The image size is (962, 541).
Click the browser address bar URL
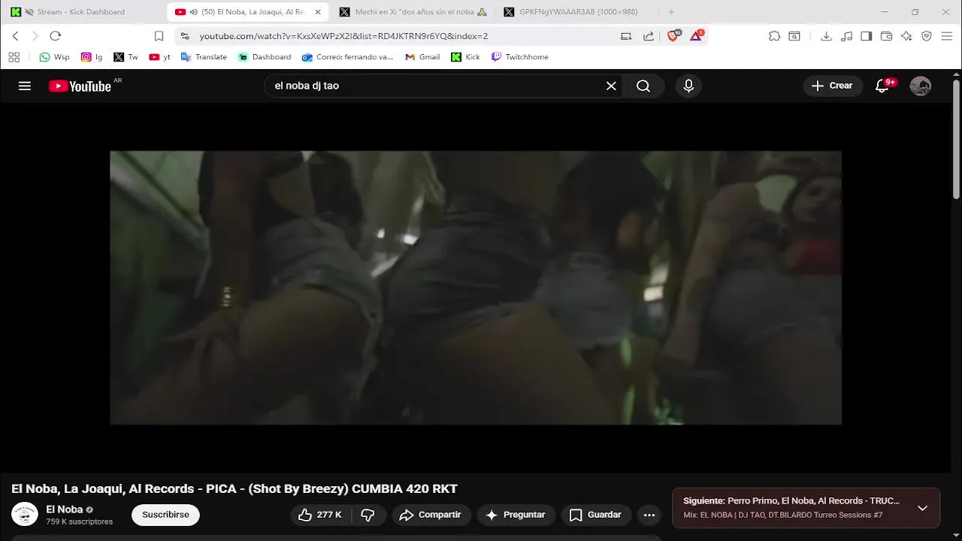[343, 36]
